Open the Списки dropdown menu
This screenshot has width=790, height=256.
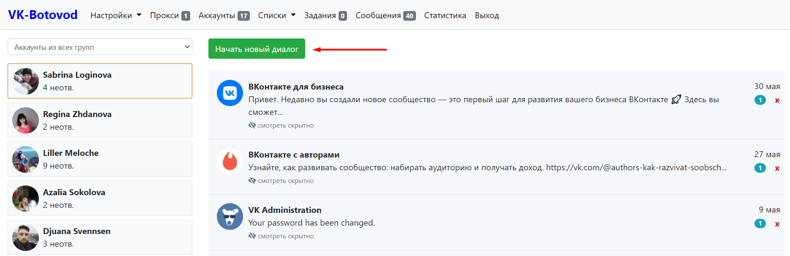tap(277, 15)
